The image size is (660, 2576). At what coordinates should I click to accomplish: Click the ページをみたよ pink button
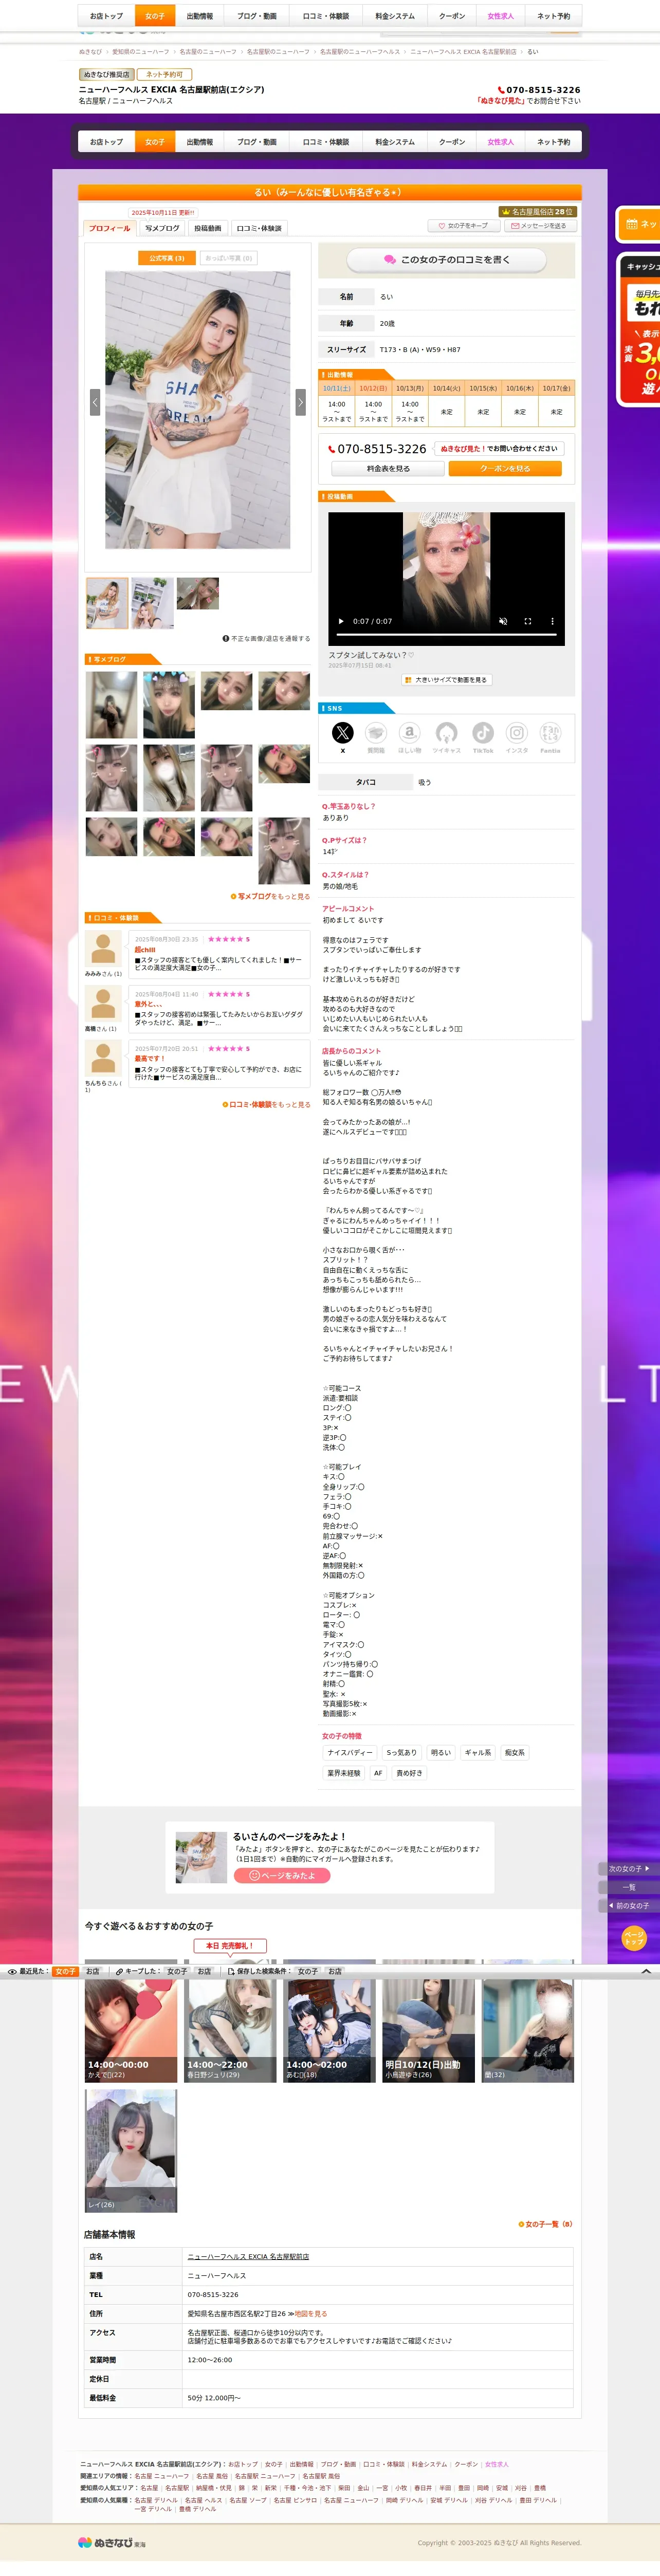[282, 1875]
